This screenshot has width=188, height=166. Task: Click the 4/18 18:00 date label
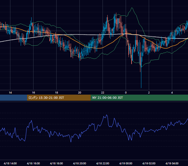(x=56, y=163)
